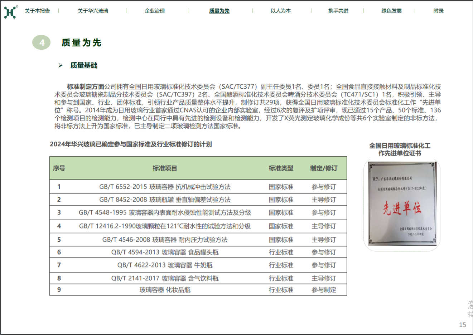Click serial number 5 in the table

(59, 240)
